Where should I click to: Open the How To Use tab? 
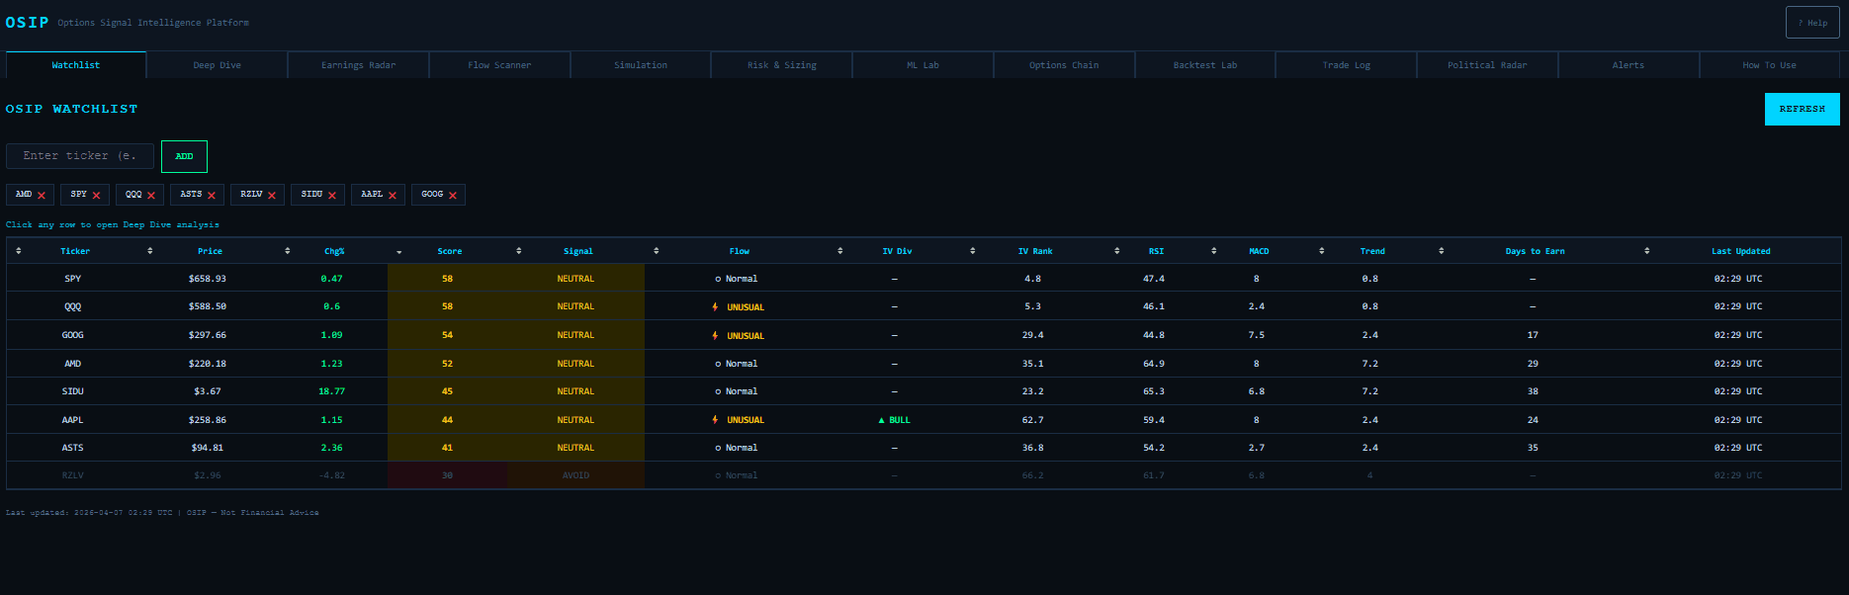tap(1770, 65)
